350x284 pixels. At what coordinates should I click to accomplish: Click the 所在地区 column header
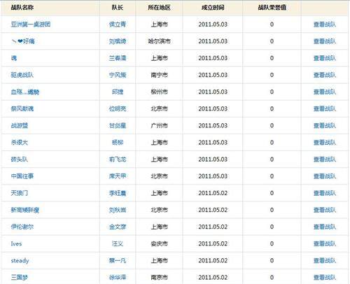[159, 8]
